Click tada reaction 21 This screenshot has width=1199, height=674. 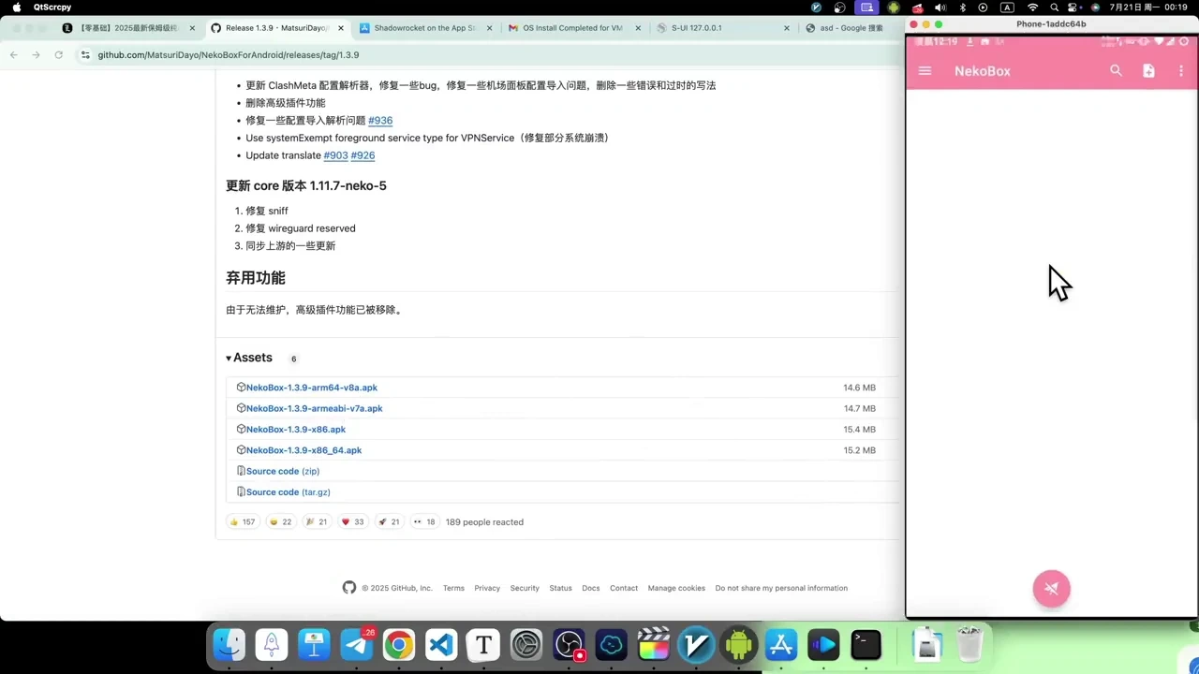(317, 521)
